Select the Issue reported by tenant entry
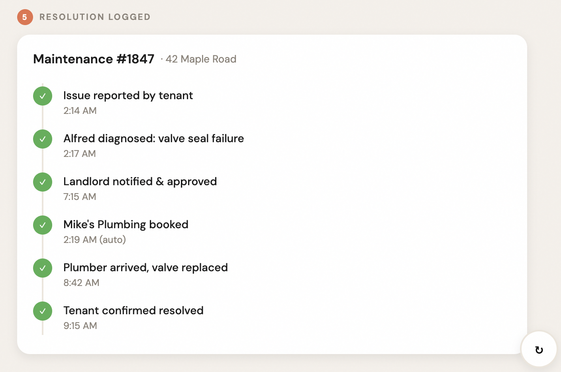Screen dimensions: 561x372 pyautogui.click(x=128, y=96)
